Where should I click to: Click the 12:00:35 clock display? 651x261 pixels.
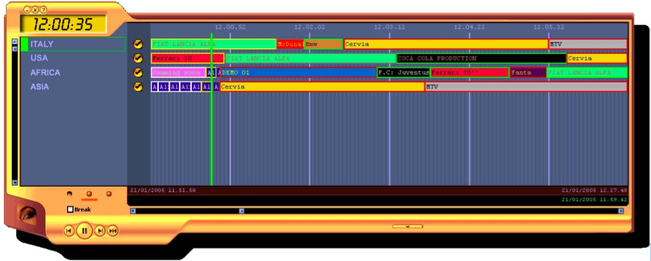pyautogui.click(x=64, y=25)
